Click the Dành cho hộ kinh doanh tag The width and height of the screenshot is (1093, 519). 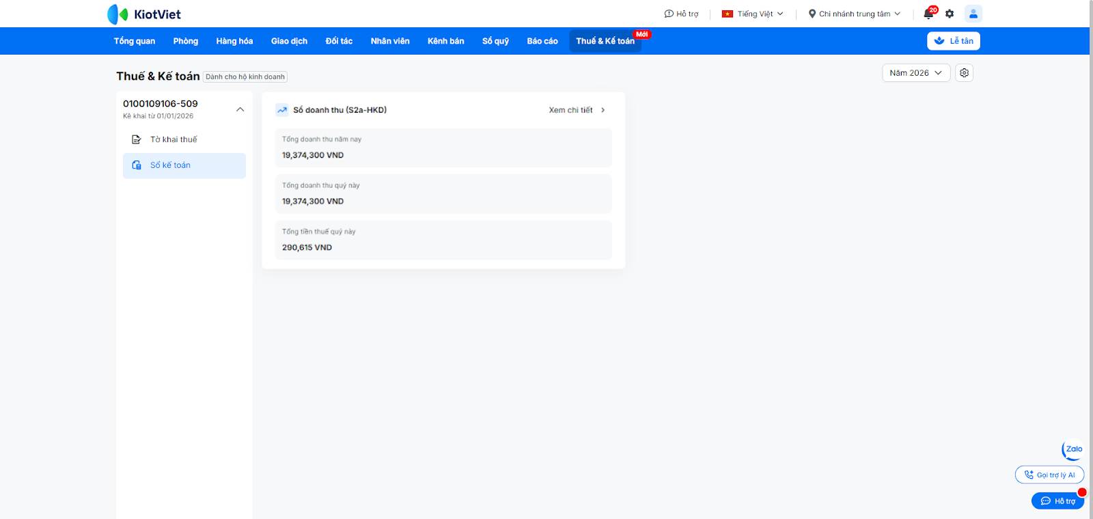pyautogui.click(x=245, y=77)
